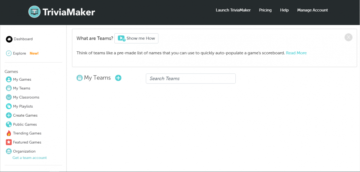The image size is (360, 172).
Task: Open the My Playlists icon
Action: (9, 106)
